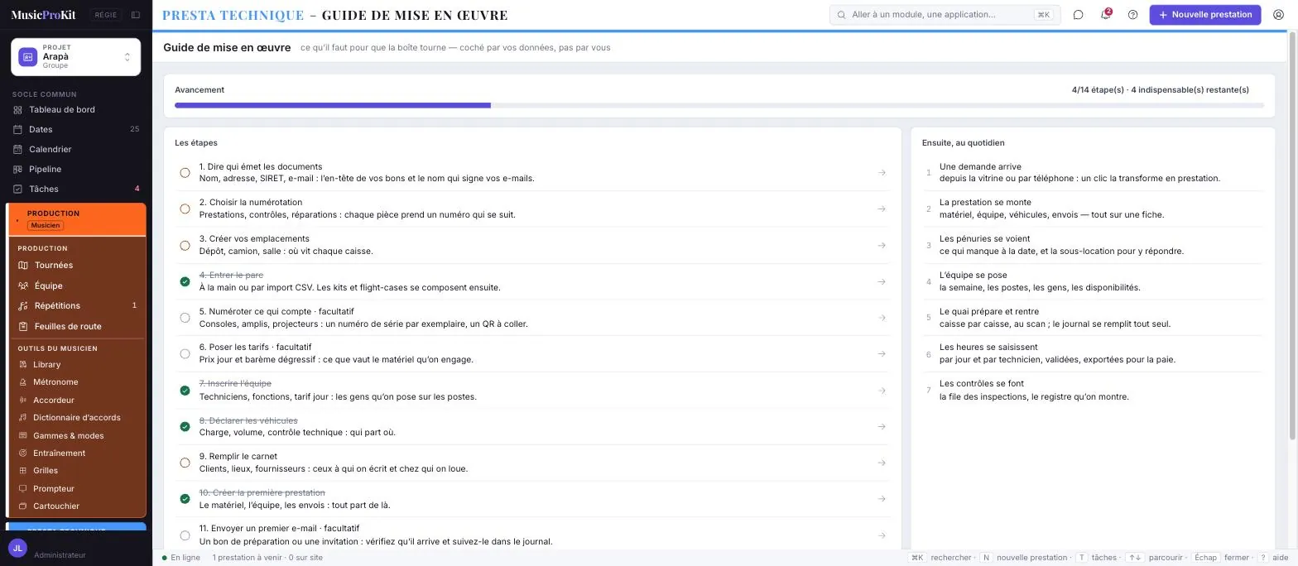Screen dimensions: 1298x566
Task: Open the user account icon in top bar
Action: (1278, 15)
